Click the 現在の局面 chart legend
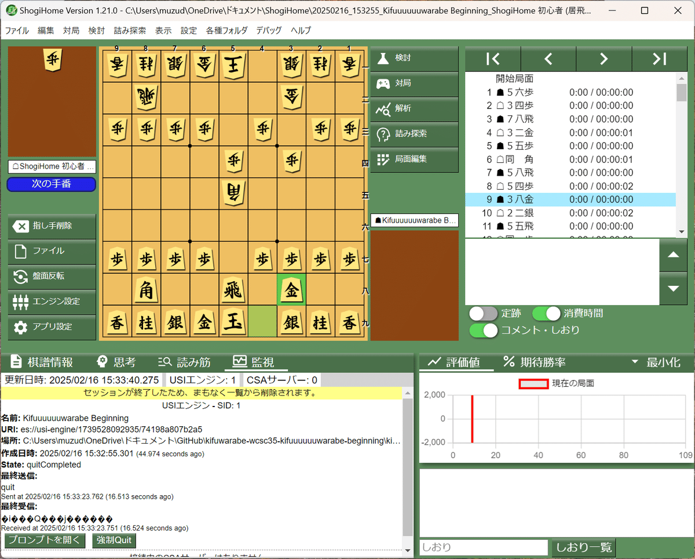The width and height of the screenshot is (695, 559). click(557, 383)
